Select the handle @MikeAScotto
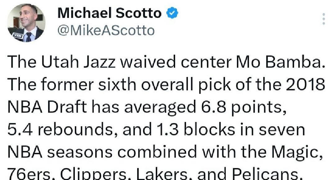This screenshot has height=180, width=331. 106,30
